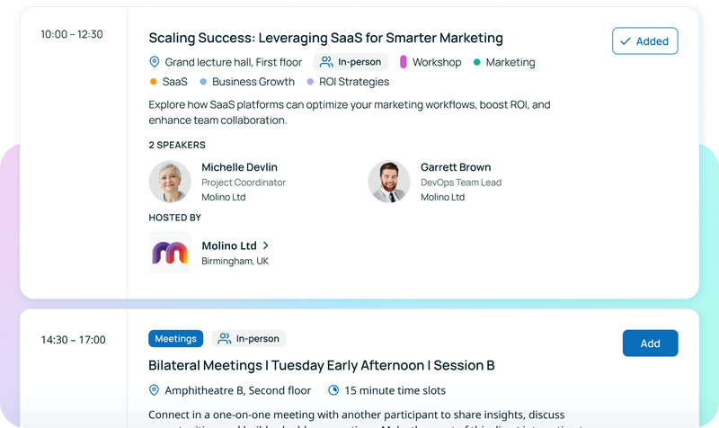Click the clock icon near 15 minute time slots
Viewport: 719px width, 428px height.
(x=333, y=390)
